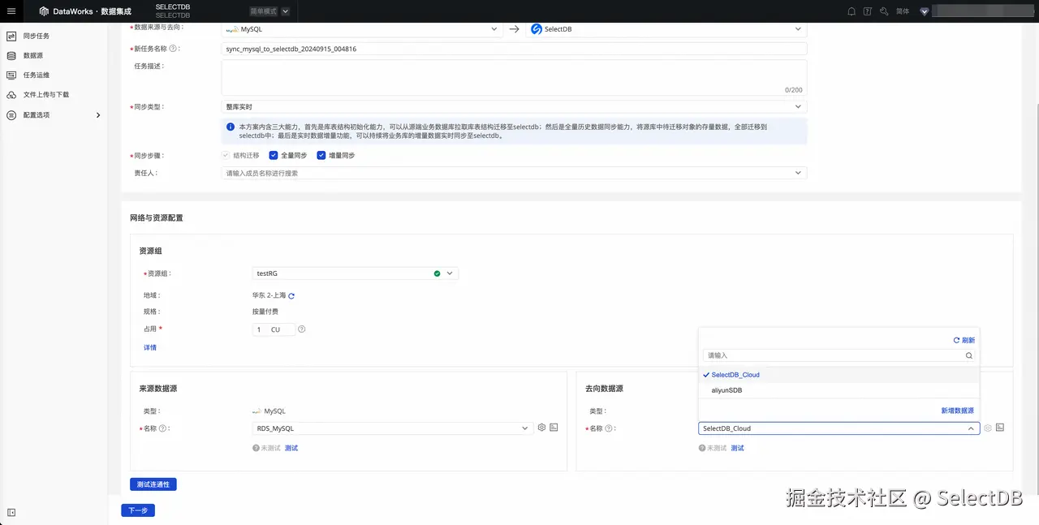Expand the 资源组 testRG dropdown

450,273
